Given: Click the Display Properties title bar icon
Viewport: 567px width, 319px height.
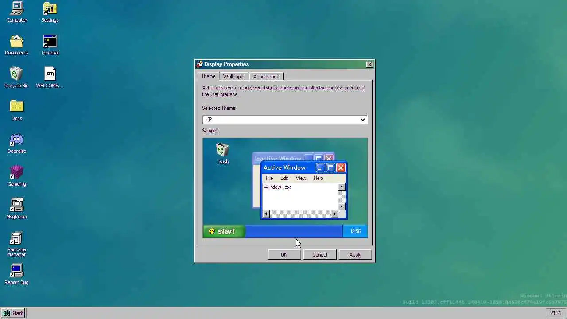Looking at the screenshot, I should click(x=200, y=64).
